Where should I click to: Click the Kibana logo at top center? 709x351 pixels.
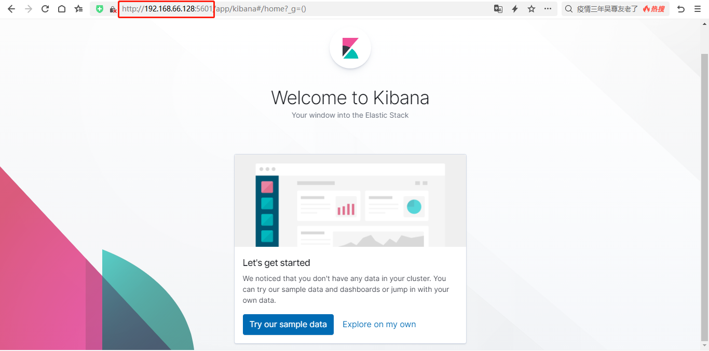coord(350,48)
